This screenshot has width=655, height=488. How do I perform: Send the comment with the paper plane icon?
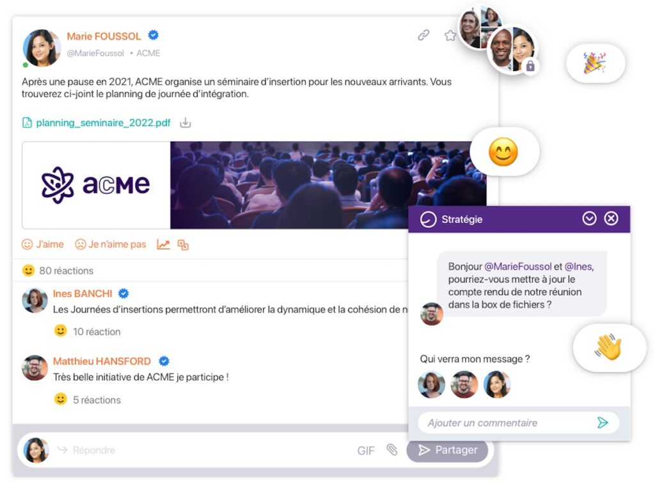[603, 423]
